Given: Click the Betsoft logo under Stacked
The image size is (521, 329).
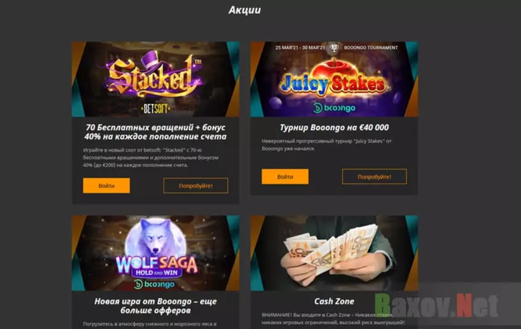Looking at the screenshot, I should click(x=156, y=109).
